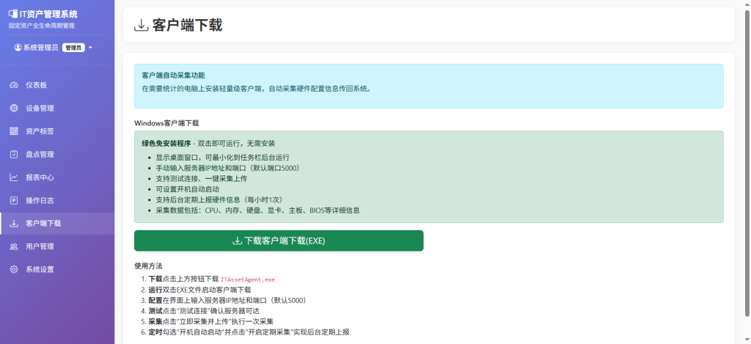Click the download icon beside 客户端下载 in sidebar
The width and height of the screenshot is (751, 344).
(x=14, y=223)
